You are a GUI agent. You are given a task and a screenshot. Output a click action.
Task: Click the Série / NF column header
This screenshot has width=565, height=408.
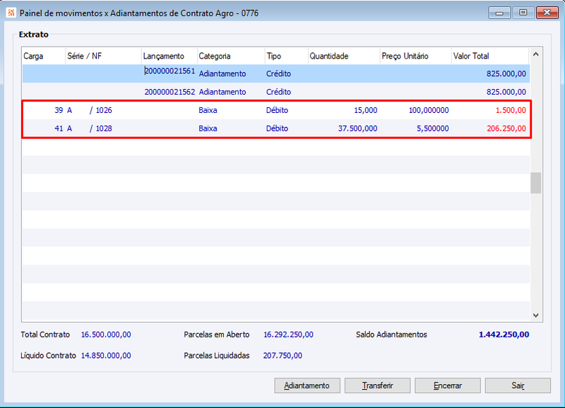(x=103, y=56)
